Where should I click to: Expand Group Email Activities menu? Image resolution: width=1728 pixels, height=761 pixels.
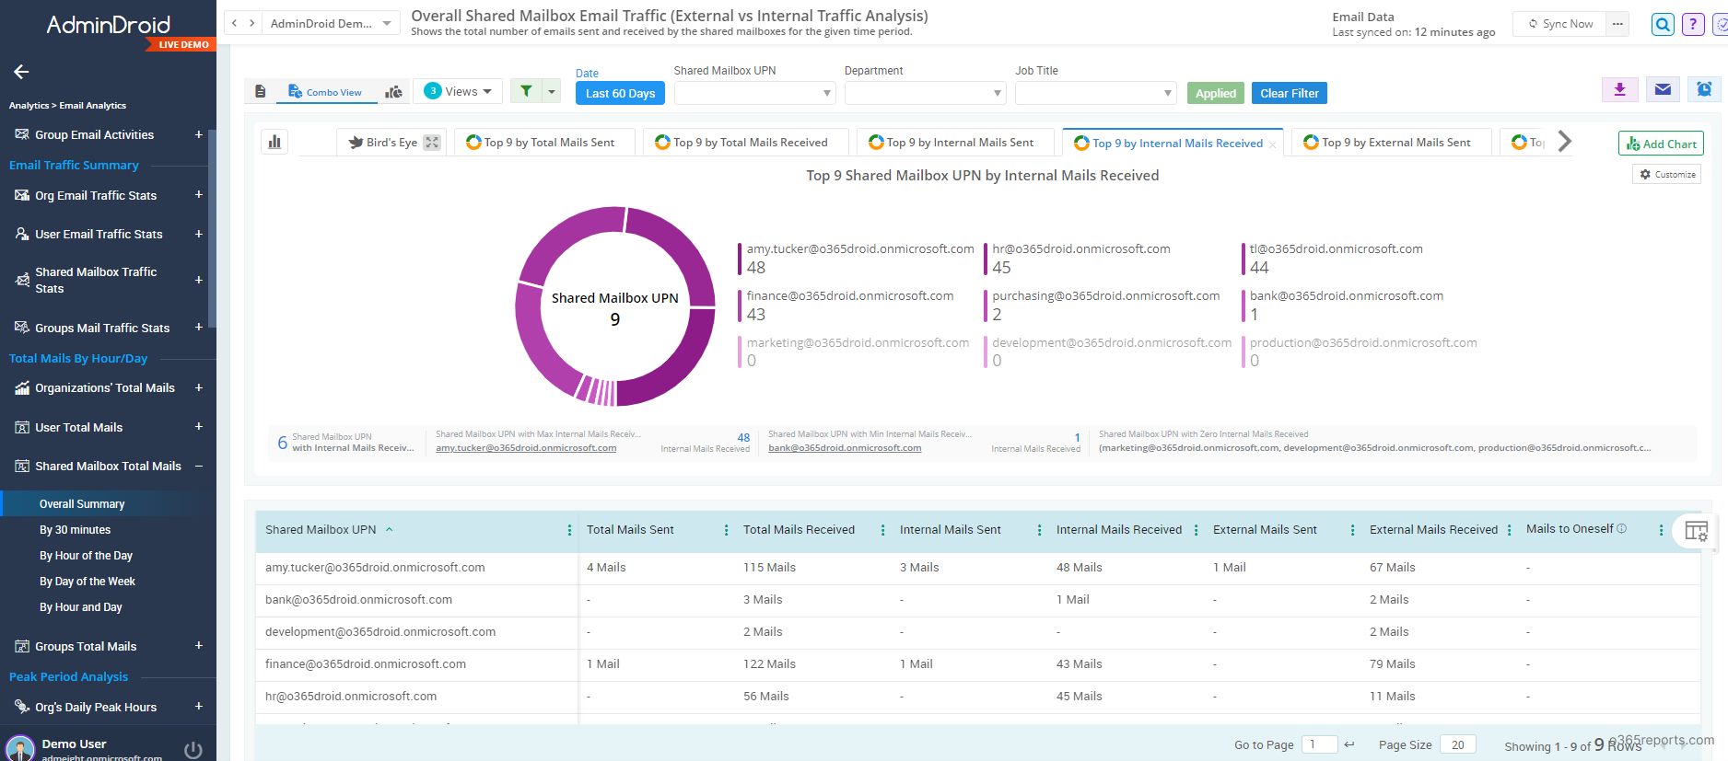(198, 134)
